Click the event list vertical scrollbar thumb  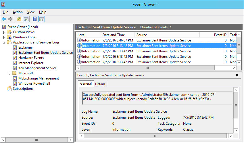[x=239, y=45]
